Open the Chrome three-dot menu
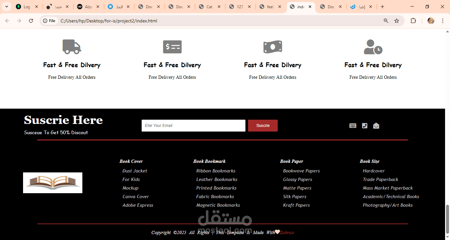Viewport: 450px width, 240px height. (443, 21)
